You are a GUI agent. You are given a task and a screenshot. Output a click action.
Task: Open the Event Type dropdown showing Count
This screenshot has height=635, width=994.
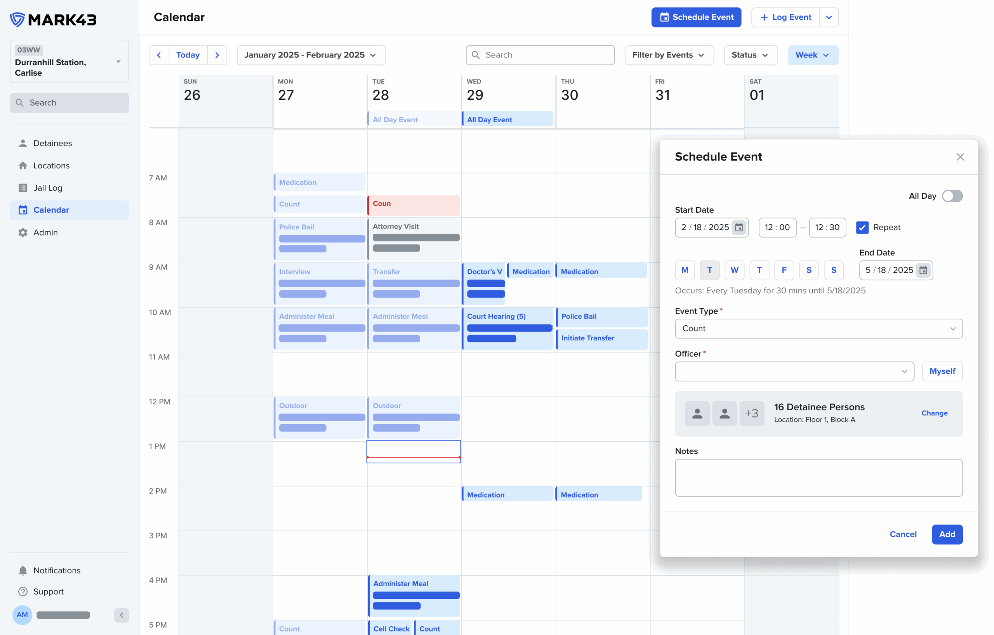tap(818, 328)
